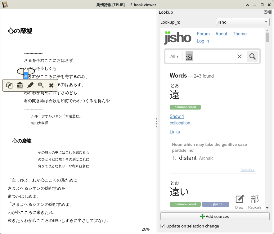The width and height of the screenshot is (274, 234).
Task: Open the Draw kanji input tool
Action: coord(239,202)
